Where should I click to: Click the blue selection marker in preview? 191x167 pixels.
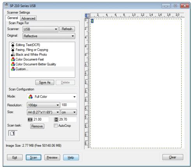(x=92, y=21)
